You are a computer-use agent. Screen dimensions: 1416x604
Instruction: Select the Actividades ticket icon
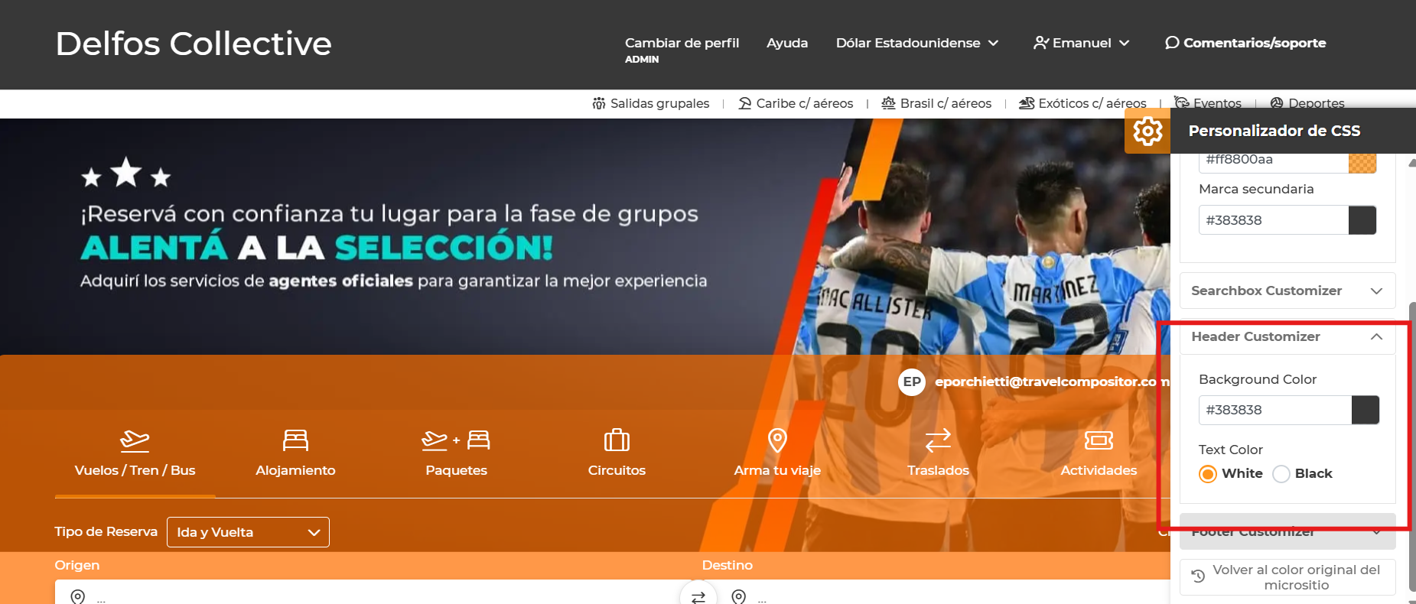click(x=1099, y=440)
